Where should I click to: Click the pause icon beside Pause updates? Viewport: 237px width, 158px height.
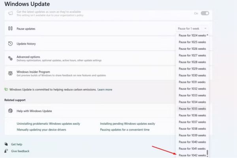click(10, 28)
